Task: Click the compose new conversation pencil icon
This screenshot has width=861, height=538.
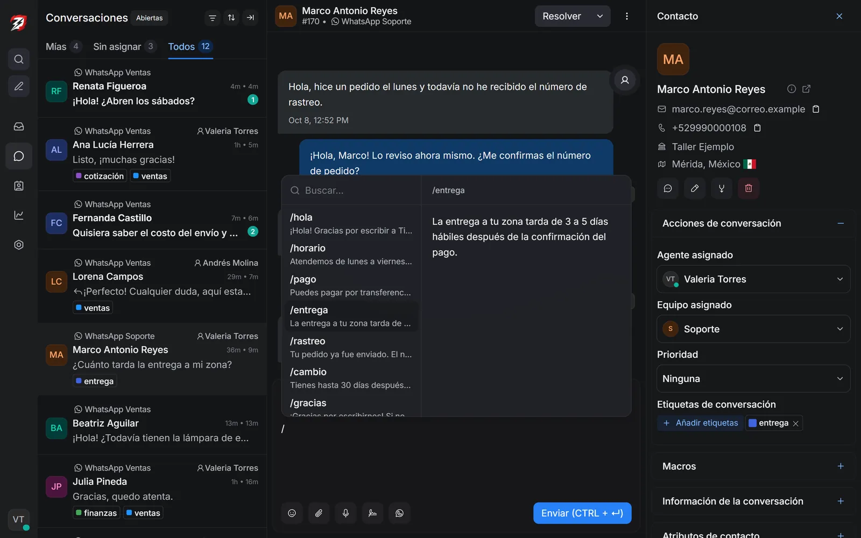Action: 19,86
